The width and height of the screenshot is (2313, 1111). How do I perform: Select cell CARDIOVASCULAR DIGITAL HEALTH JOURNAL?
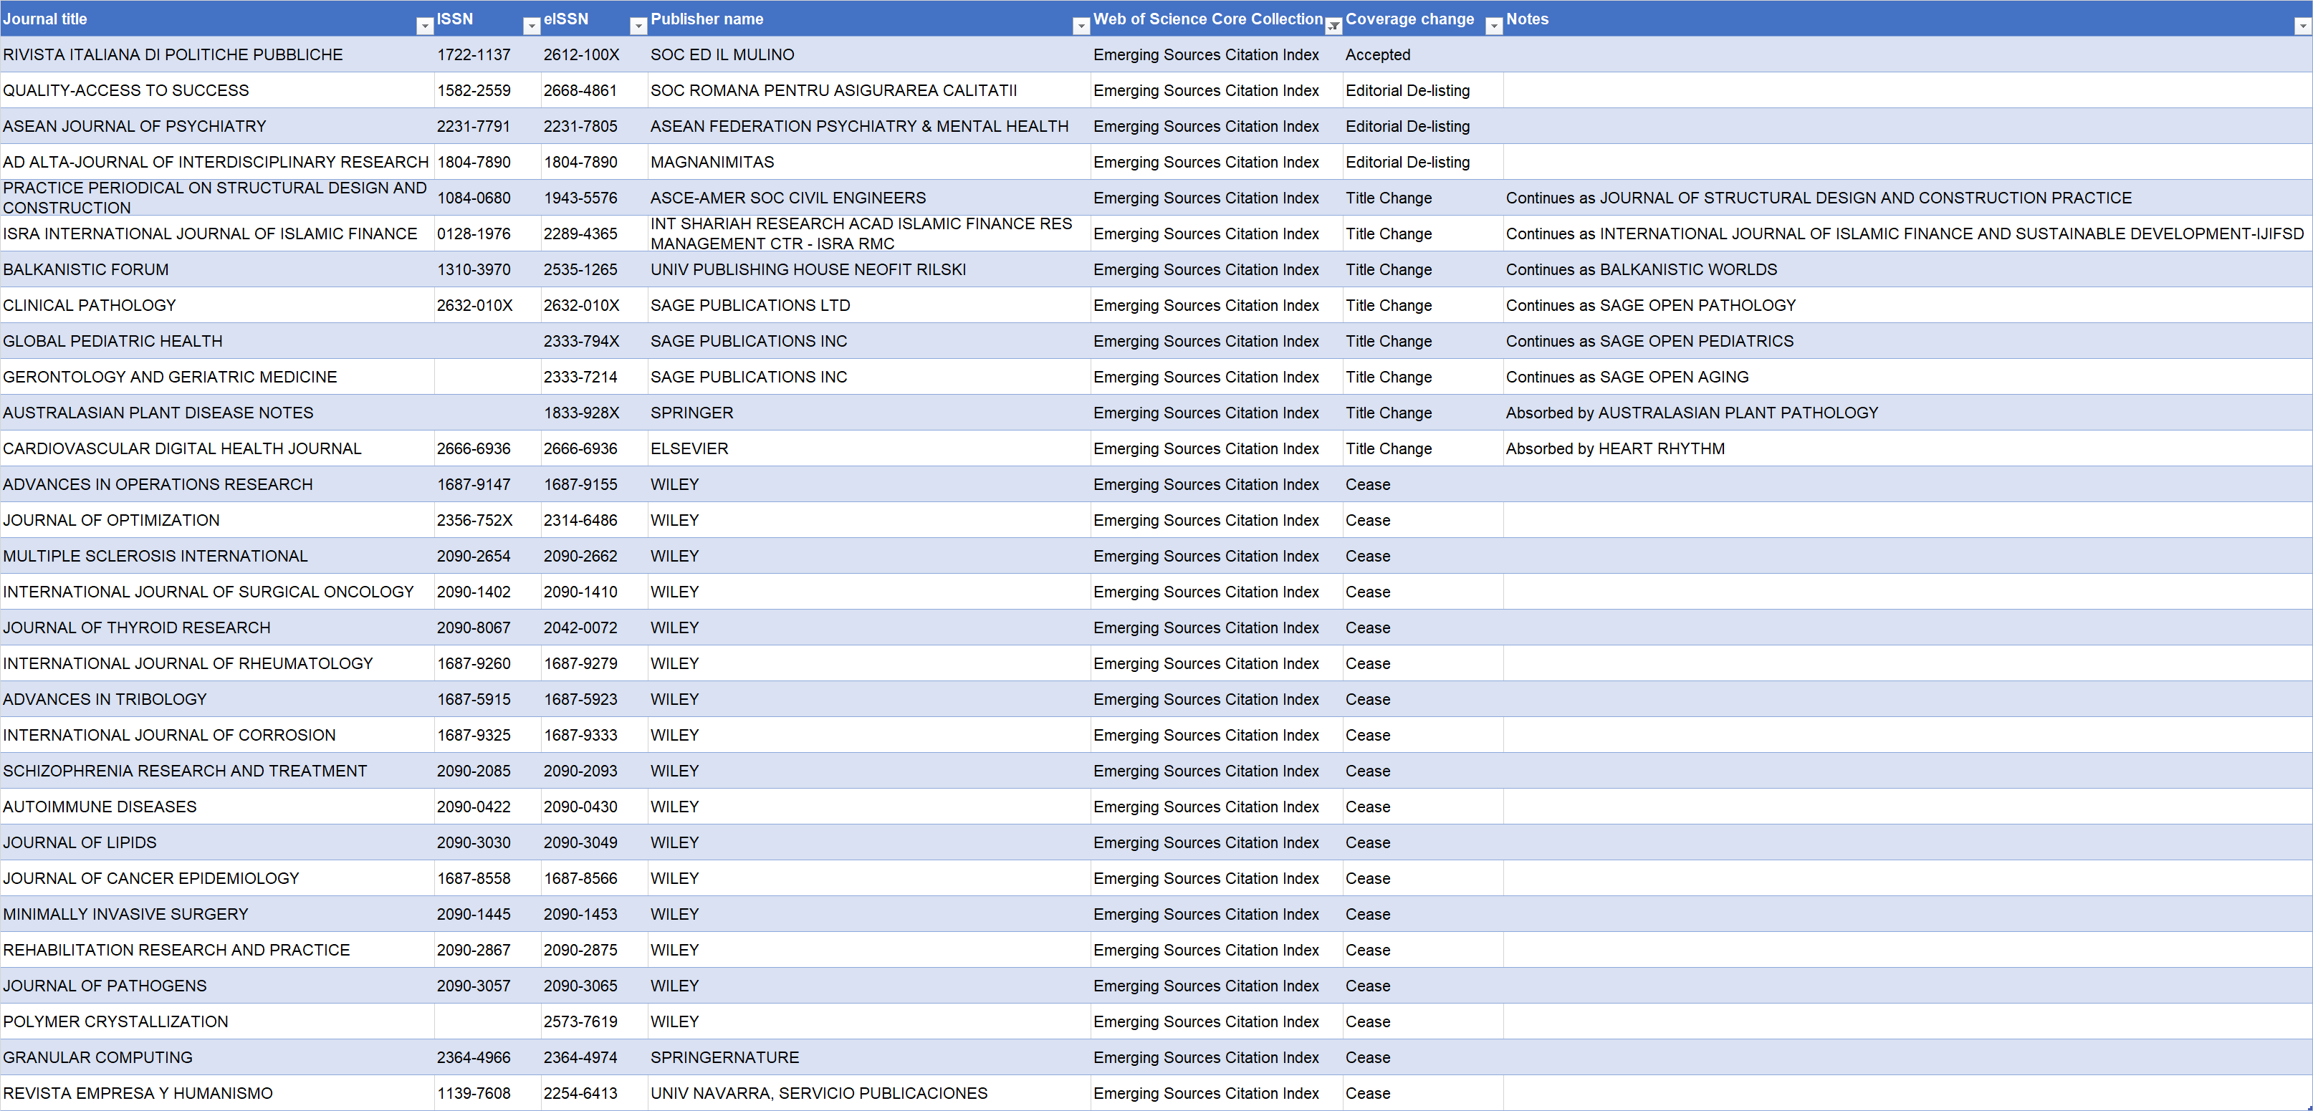pos(217,448)
